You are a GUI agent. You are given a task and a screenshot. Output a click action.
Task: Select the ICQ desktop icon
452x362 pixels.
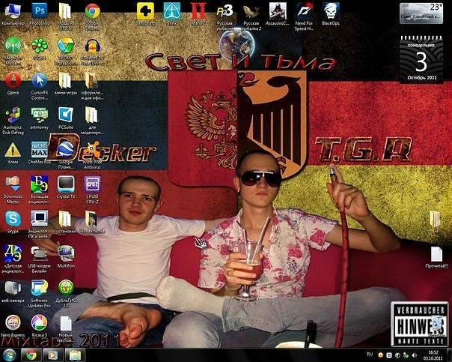(x=39, y=46)
